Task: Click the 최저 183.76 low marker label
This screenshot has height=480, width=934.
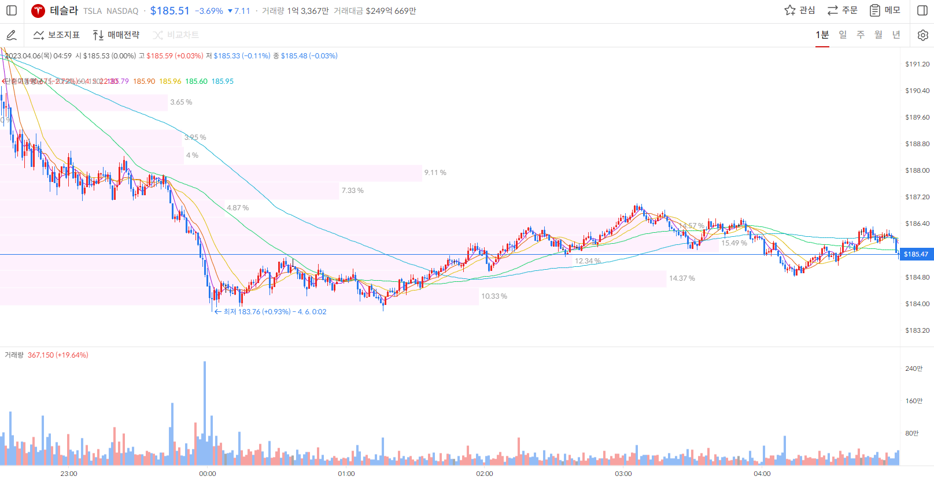Action: pyautogui.click(x=270, y=312)
